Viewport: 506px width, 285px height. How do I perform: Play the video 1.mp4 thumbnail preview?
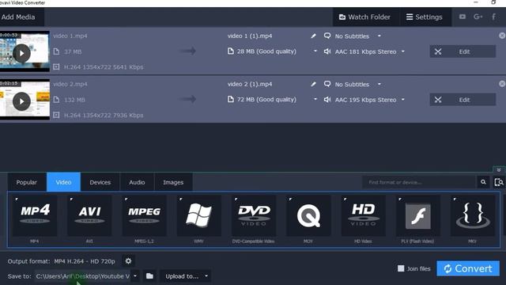[x=21, y=53]
